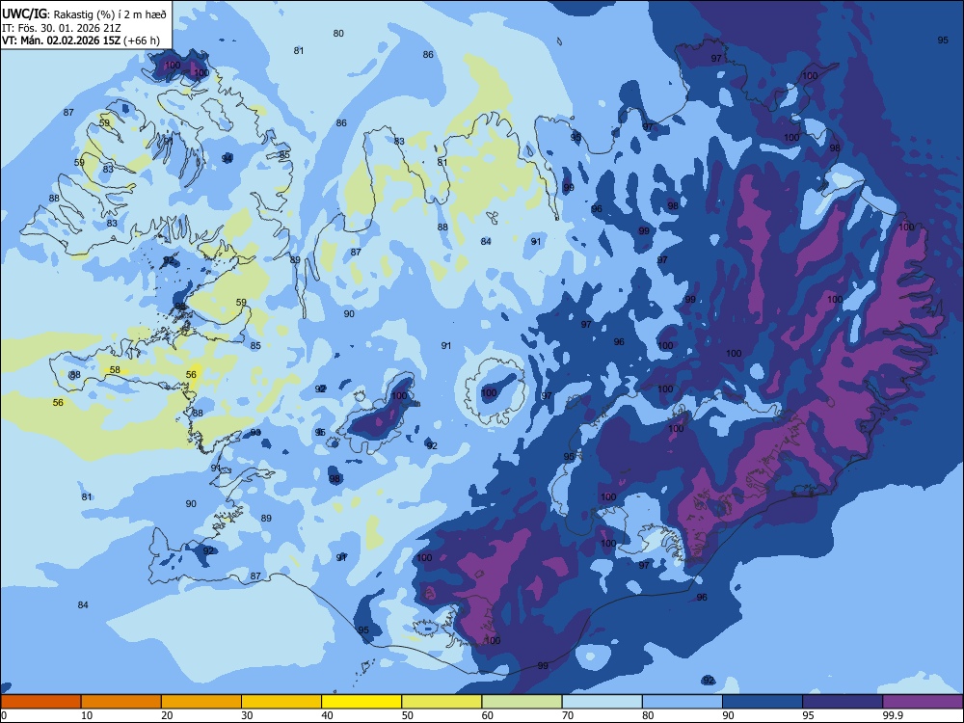Click the legend label "0"
Image resolution: width=964 pixels, height=723 pixels.
[x=4, y=715]
